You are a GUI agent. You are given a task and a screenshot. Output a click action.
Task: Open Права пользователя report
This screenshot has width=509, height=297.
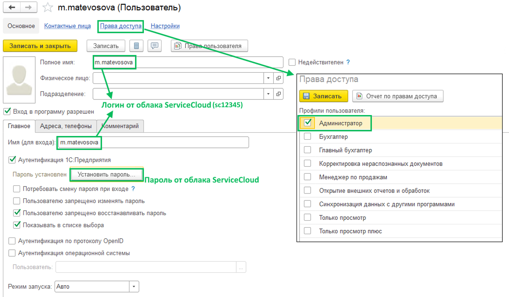[209, 46]
